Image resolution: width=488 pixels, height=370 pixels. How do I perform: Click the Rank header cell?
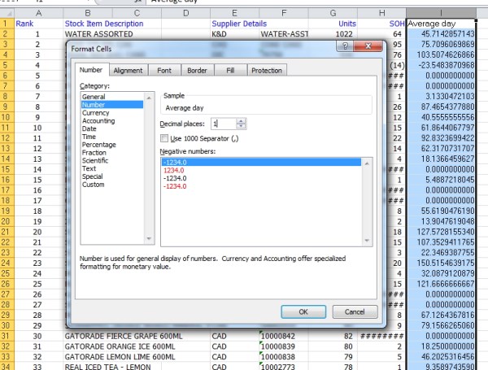[x=38, y=24]
